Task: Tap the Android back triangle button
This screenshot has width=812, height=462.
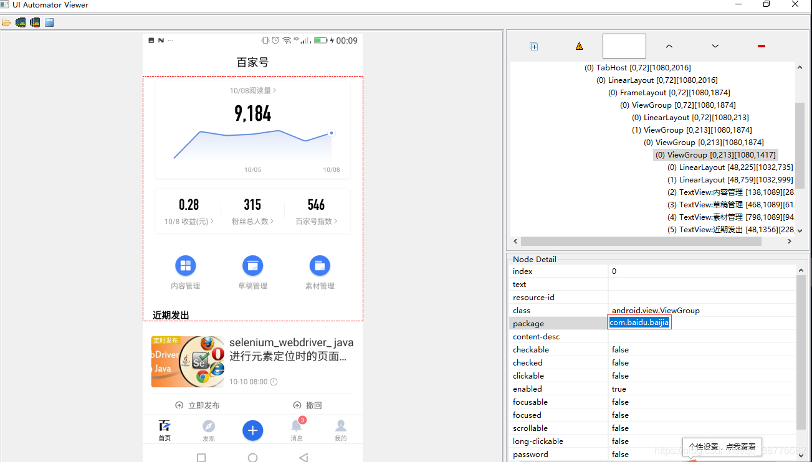Action: pyautogui.click(x=303, y=457)
